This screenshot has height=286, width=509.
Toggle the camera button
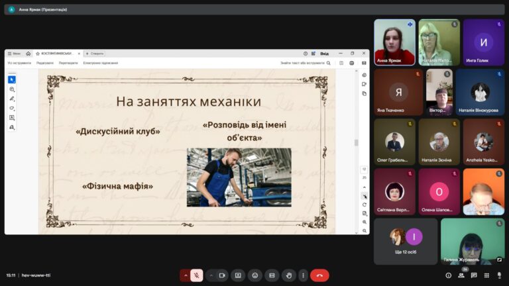pyautogui.click(x=222, y=275)
